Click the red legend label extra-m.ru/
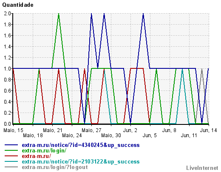221x172 pixels. 37,156
